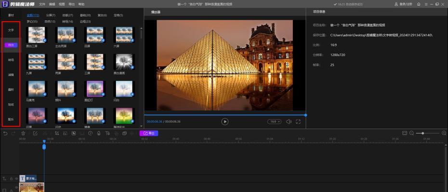Image resolution: width=448 pixels, height=192 pixels.
Task: Select the 黑白漫画 effect thumbnail
Action: [x=124, y=62]
